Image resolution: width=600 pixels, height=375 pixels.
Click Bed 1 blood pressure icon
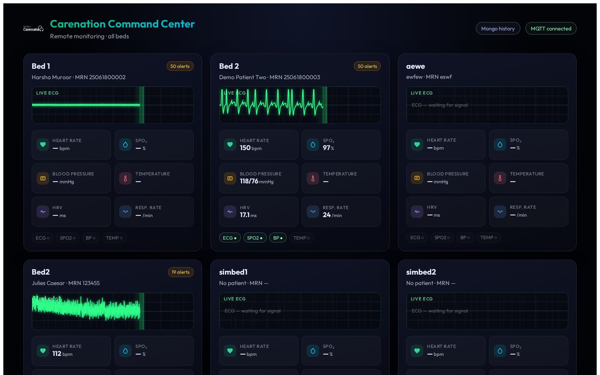43,178
